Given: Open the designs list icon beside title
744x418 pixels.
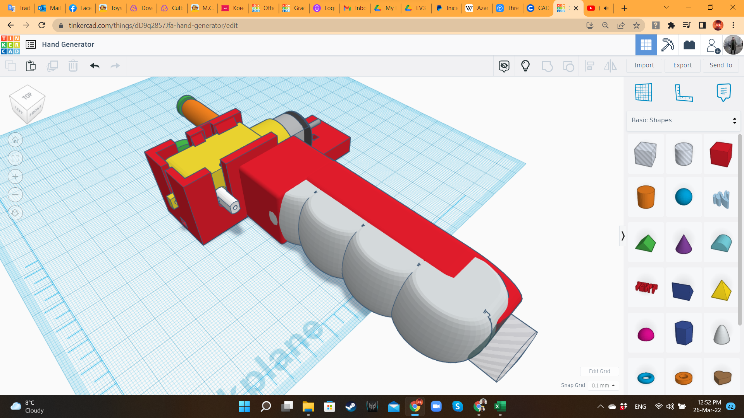Looking at the screenshot, I should point(31,45).
